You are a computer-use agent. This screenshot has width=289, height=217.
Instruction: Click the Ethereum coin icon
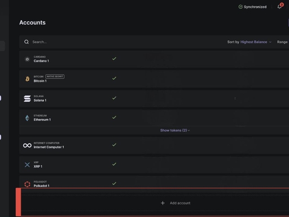pyautogui.click(x=27, y=118)
